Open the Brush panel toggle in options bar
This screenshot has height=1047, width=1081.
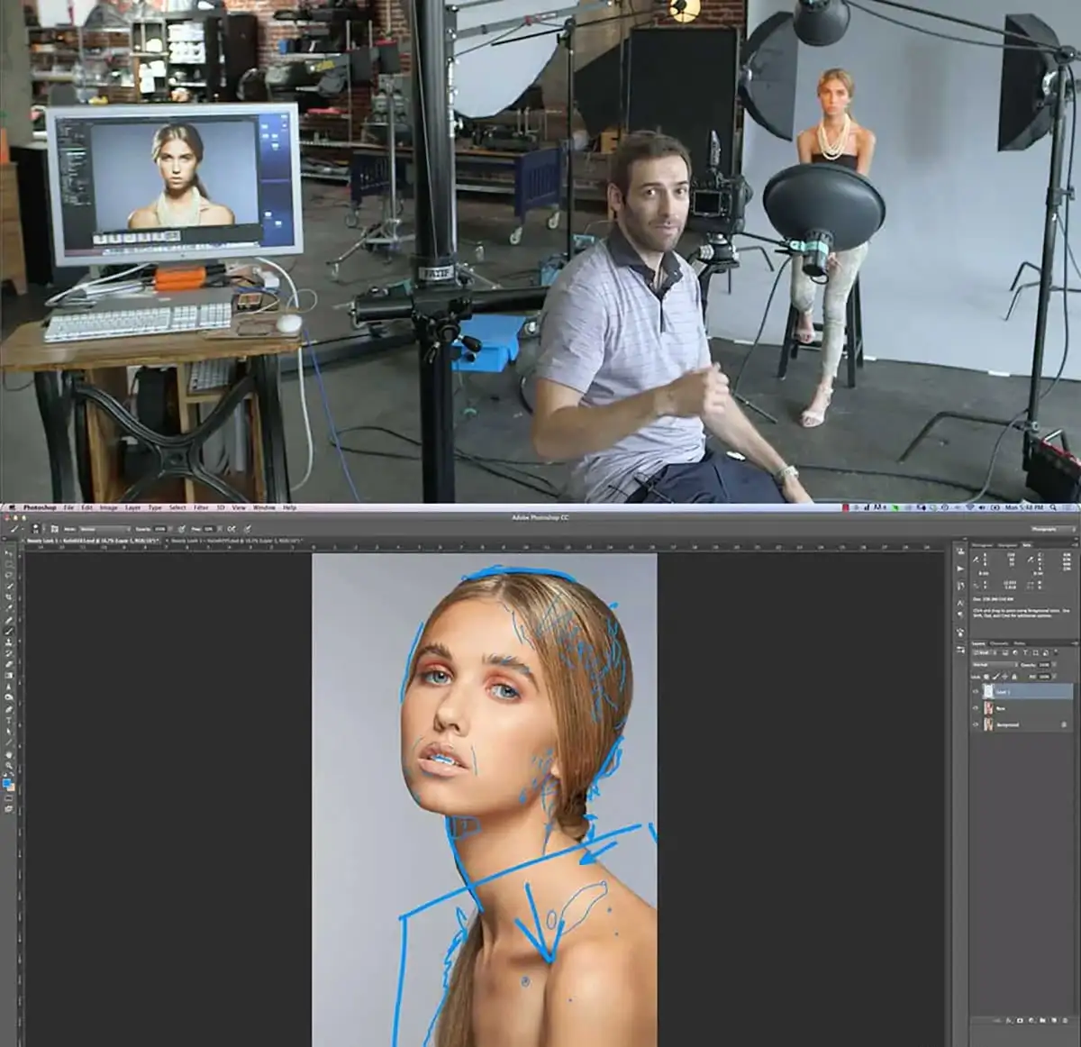click(x=55, y=529)
